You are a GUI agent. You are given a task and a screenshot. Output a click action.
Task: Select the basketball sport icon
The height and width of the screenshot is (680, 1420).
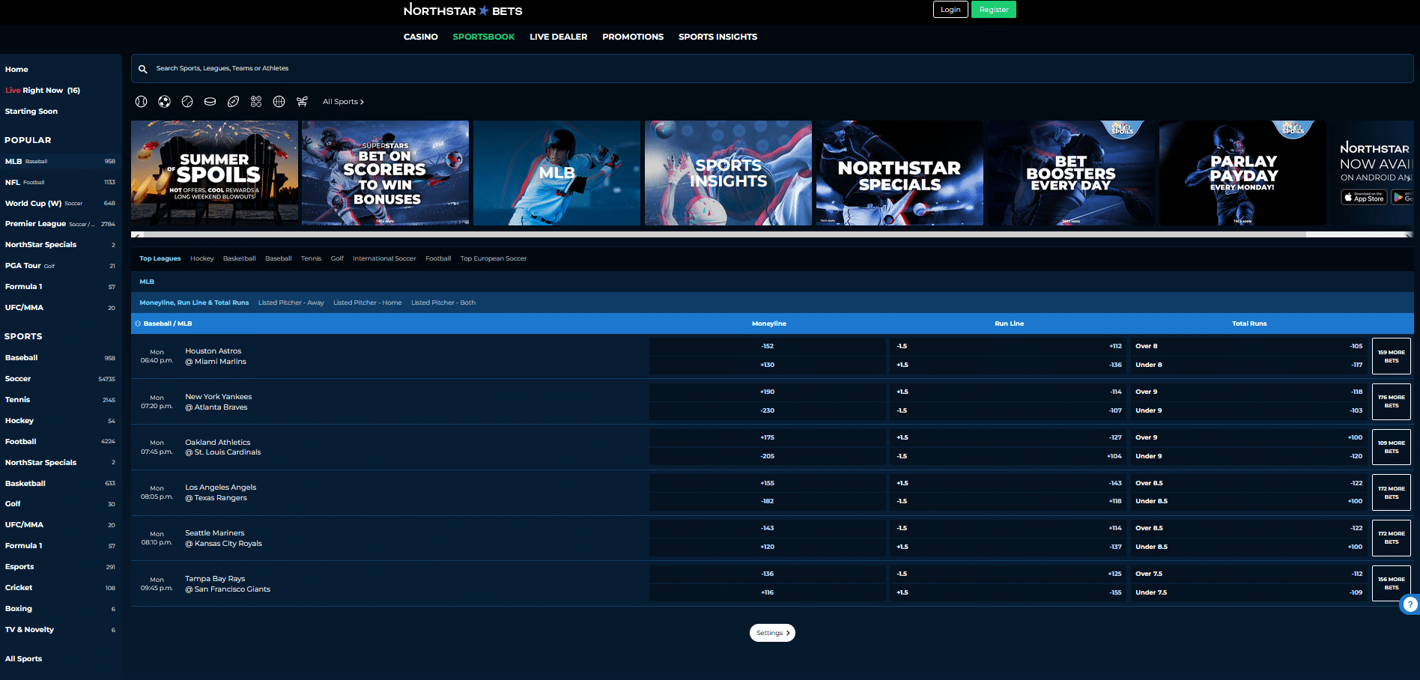pos(279,102)
